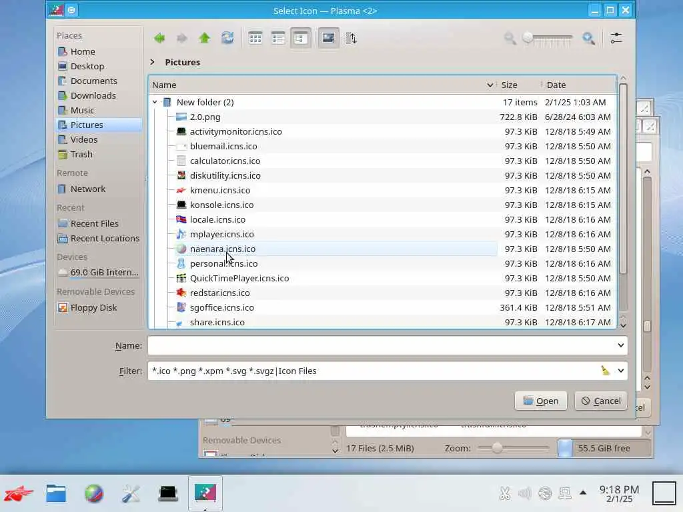Open Floppy Disk removable device

[99, 307]
